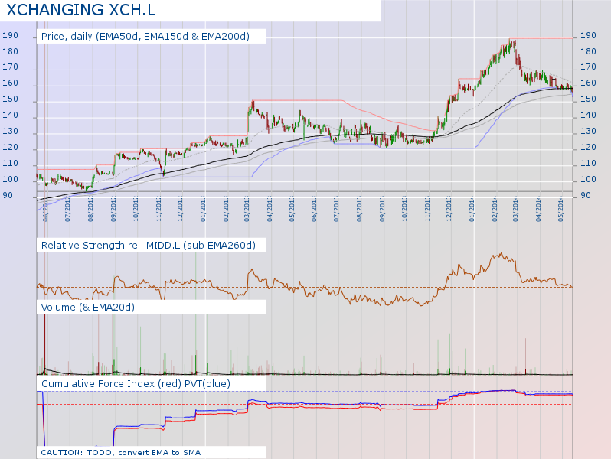Click the 11/2012 date label on the time axis
611x459 pixels.
coord(158,209)
